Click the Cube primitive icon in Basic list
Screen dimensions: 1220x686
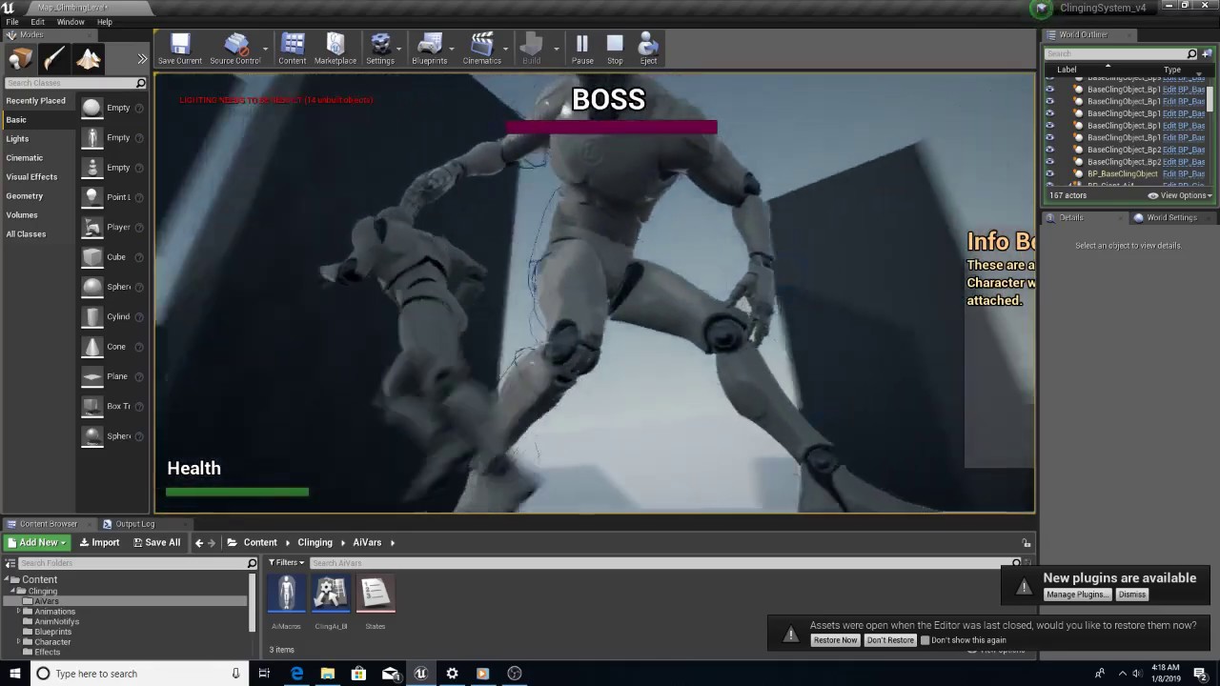click(x=91, y=257)
